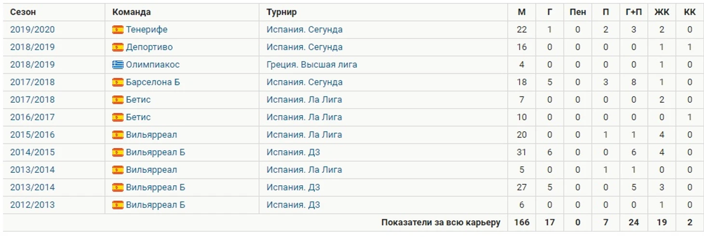704x237 pixels.
Task: Click the Greece flag next to Олимпиакос
Action: [x=118, y=65]
